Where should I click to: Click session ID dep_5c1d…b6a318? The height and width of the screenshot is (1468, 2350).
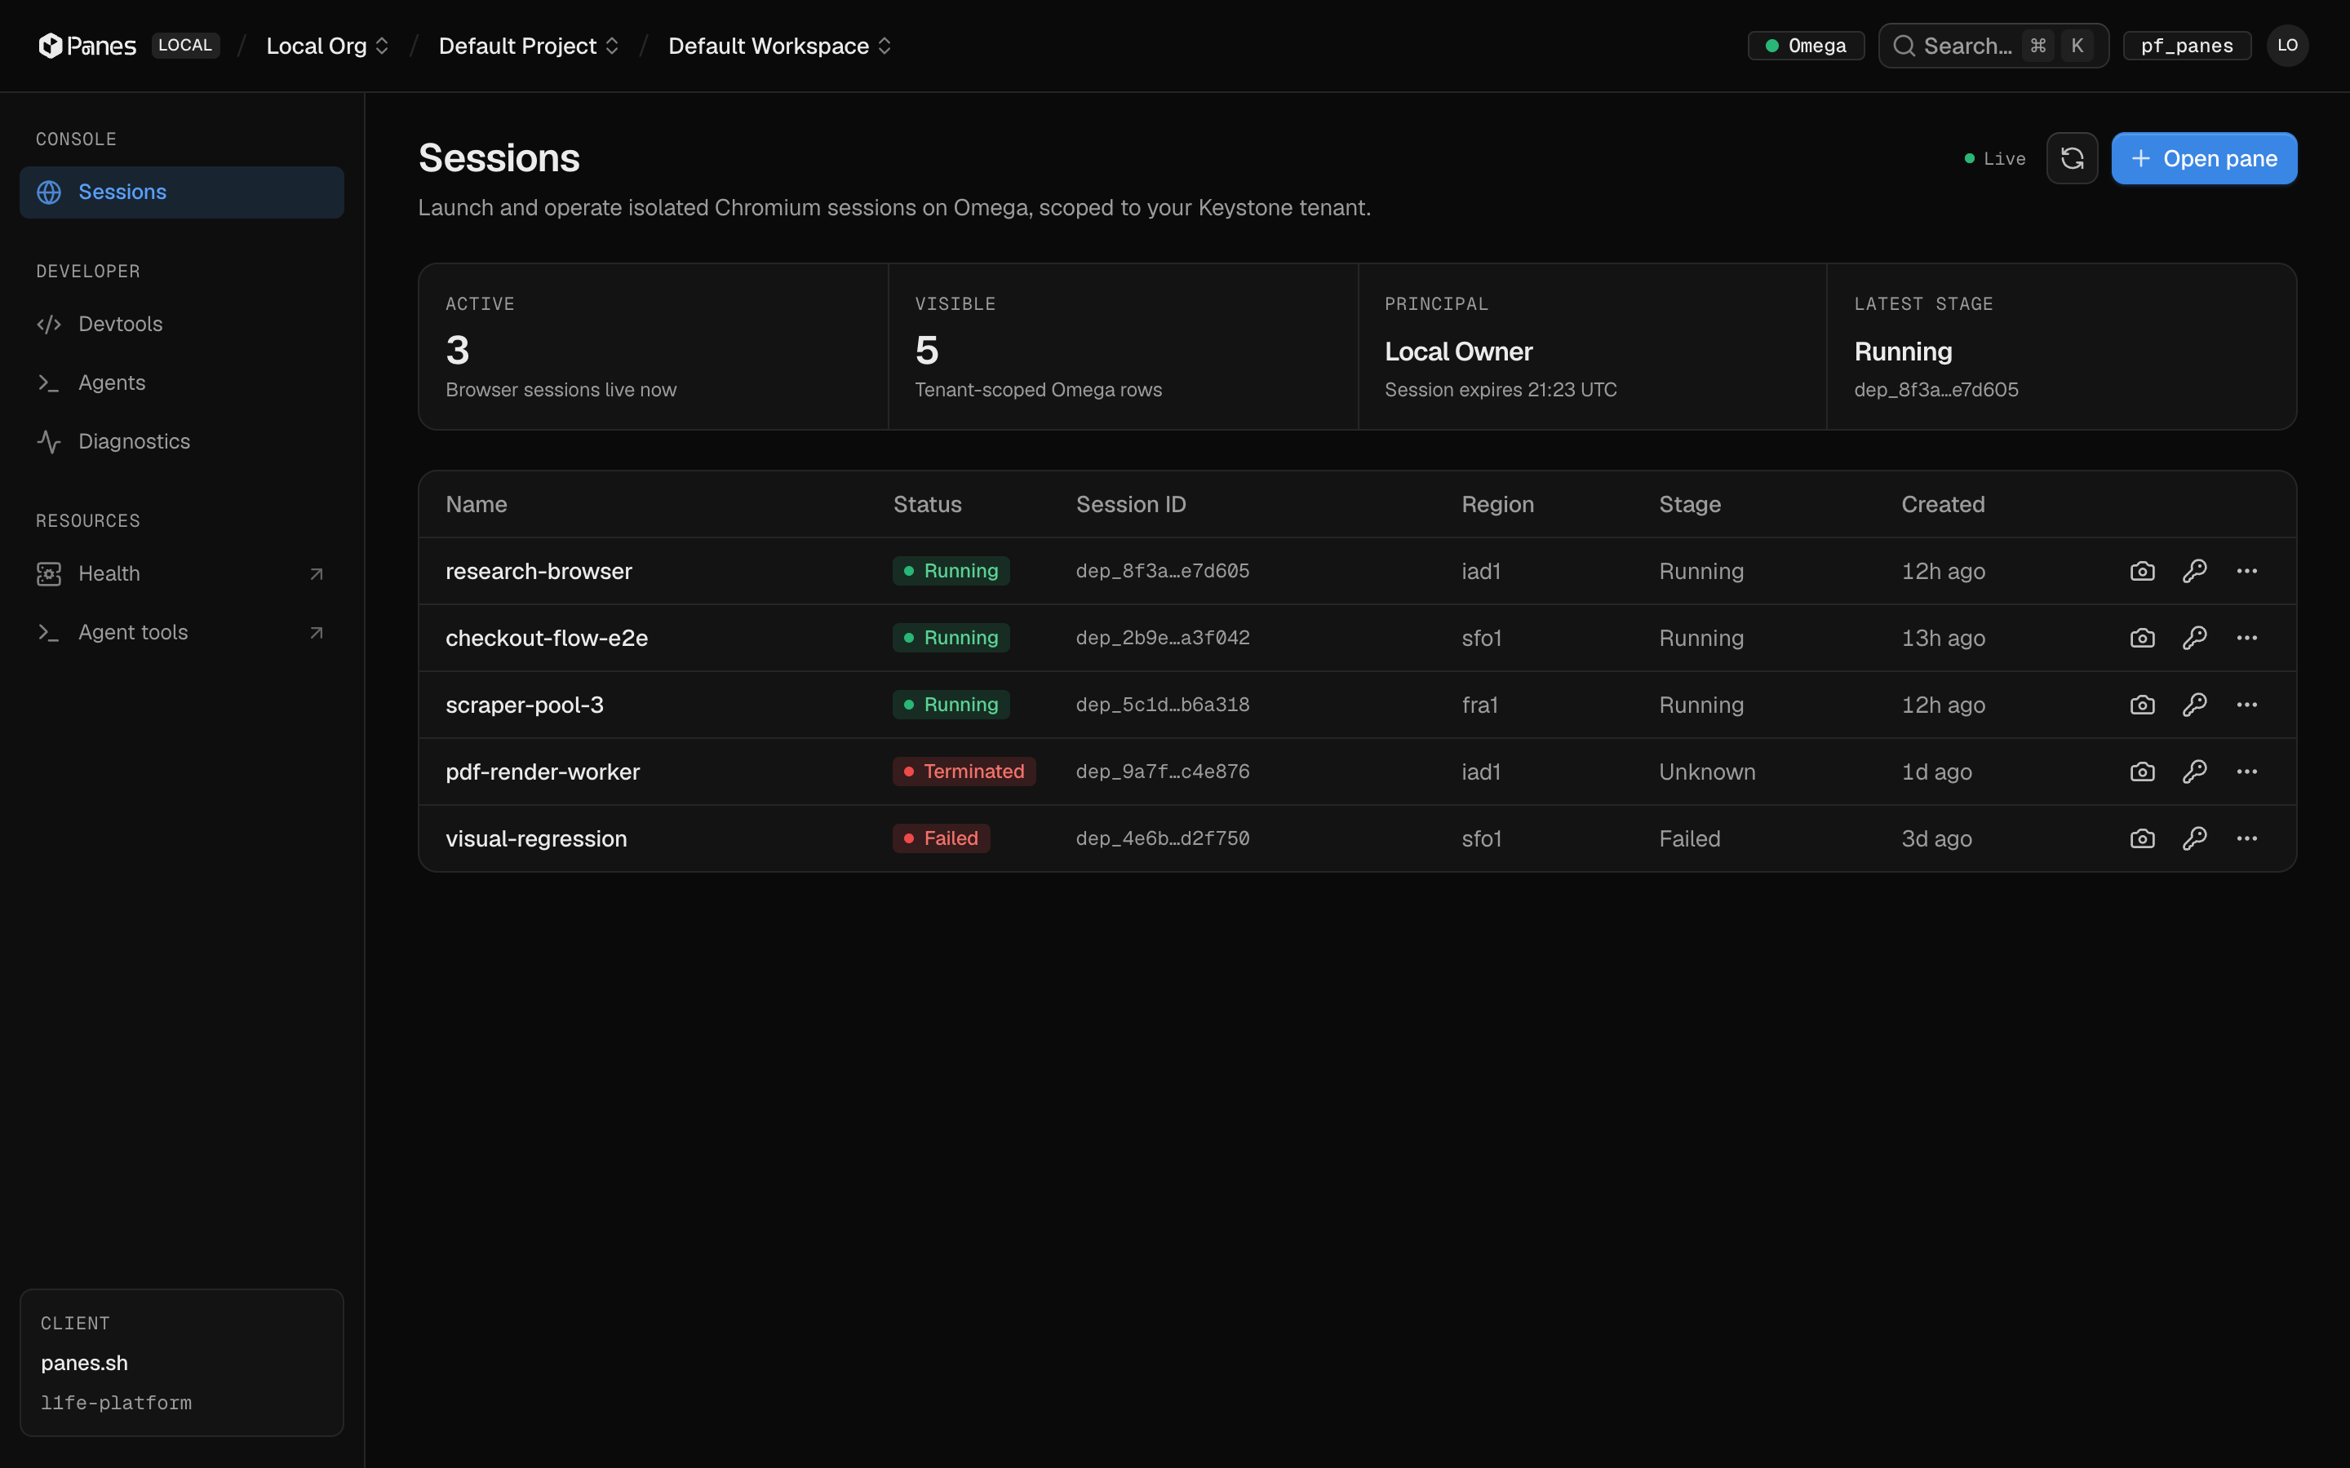[x=1163, y=705]
